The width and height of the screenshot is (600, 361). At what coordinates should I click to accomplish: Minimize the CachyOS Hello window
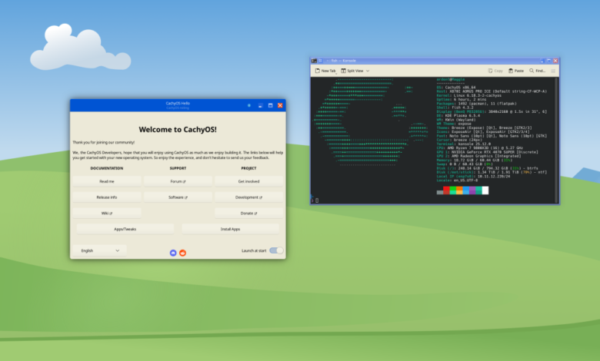(x=260, y=105)
